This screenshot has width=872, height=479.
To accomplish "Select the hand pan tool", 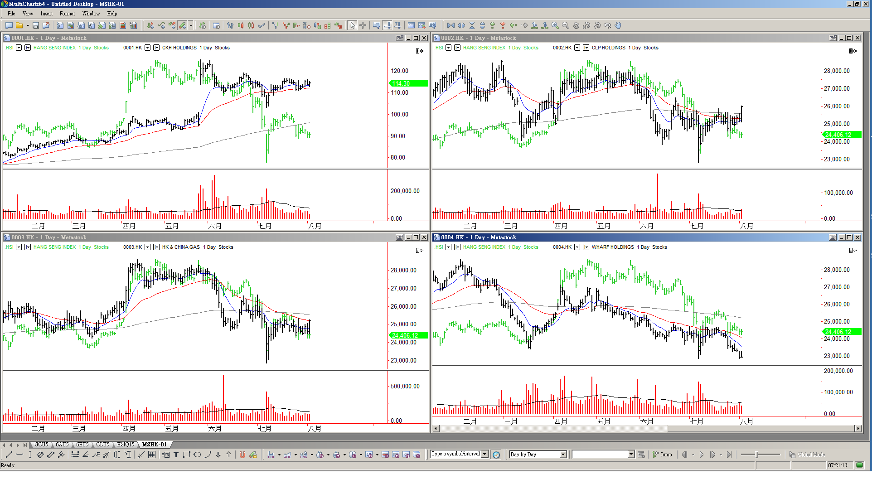I will tap(618, 26).
